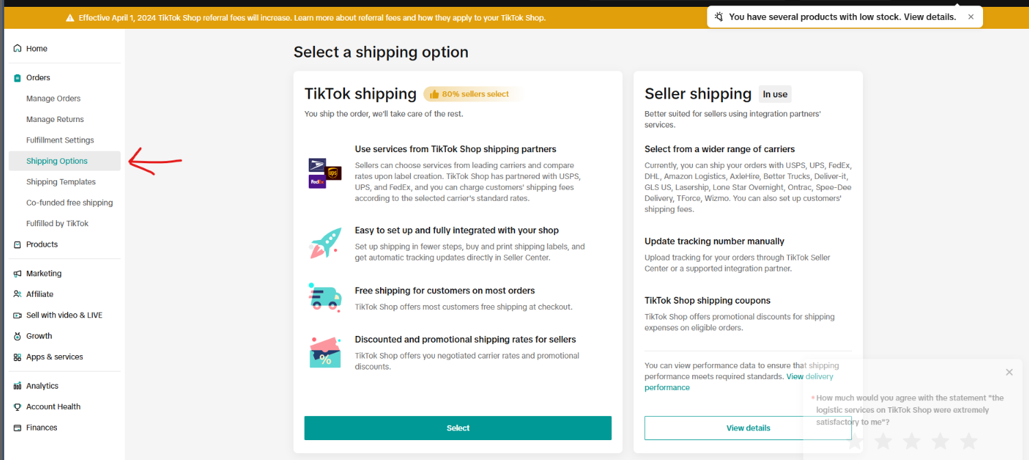Click the Finances icon
Image resolution: width=1029 pixels, height=460 pixels.
[x=16, y=427]
